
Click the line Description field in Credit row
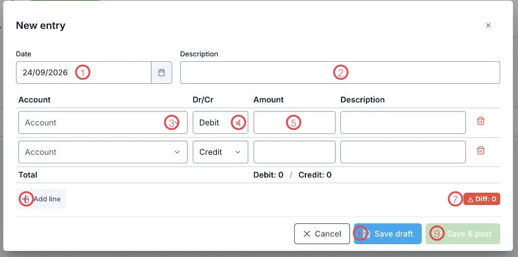click(x=403, y=152)
